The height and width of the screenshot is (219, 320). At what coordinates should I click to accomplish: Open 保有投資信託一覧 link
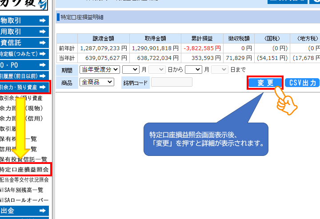[24, 159]
